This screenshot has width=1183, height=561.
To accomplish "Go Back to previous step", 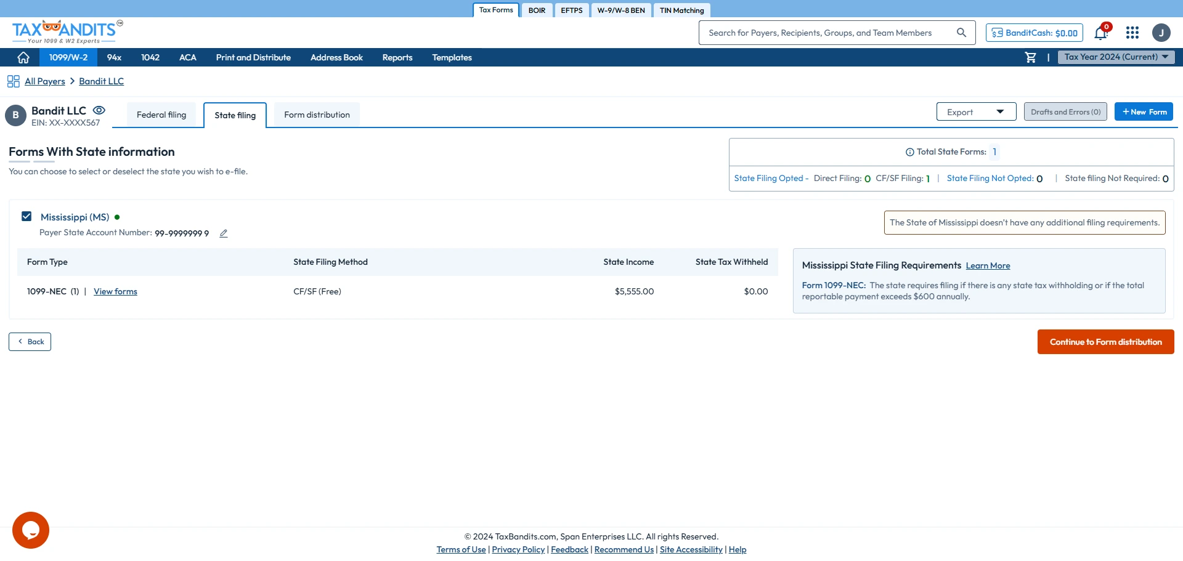I will tap(30, 342).
